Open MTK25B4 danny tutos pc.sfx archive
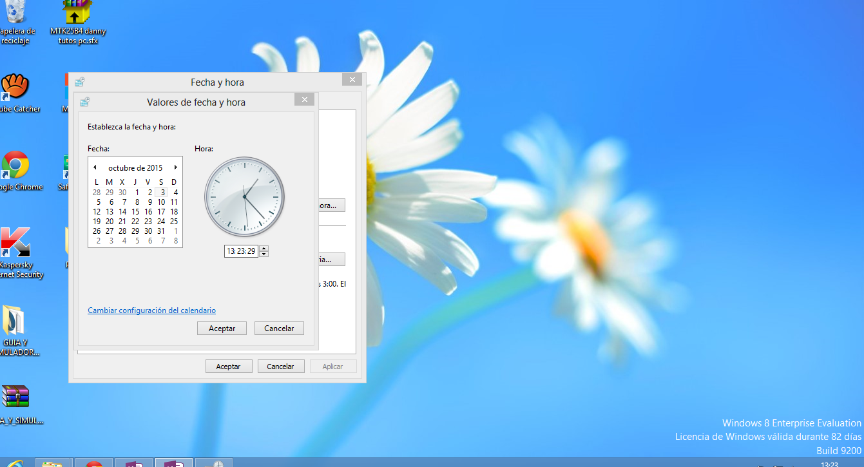 click(77, 13)
